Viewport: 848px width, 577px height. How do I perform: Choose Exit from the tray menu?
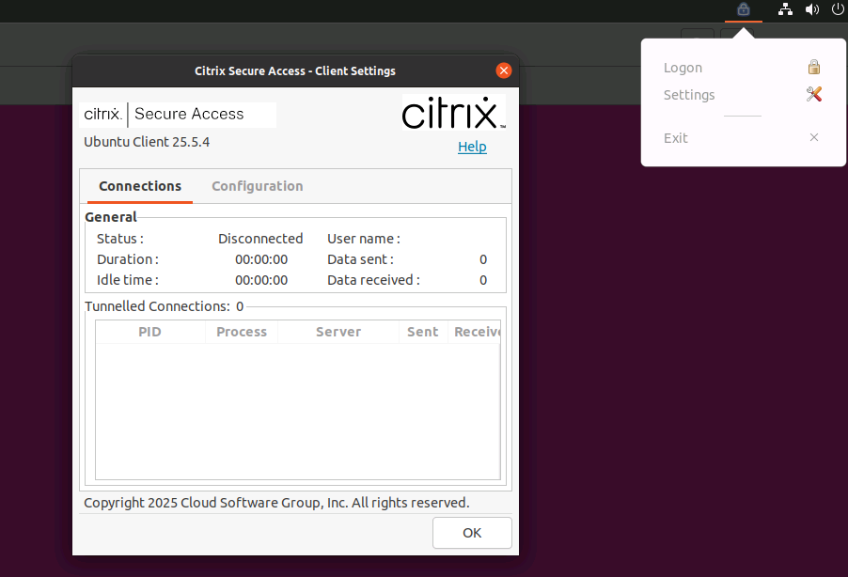(x=675, y=138)
